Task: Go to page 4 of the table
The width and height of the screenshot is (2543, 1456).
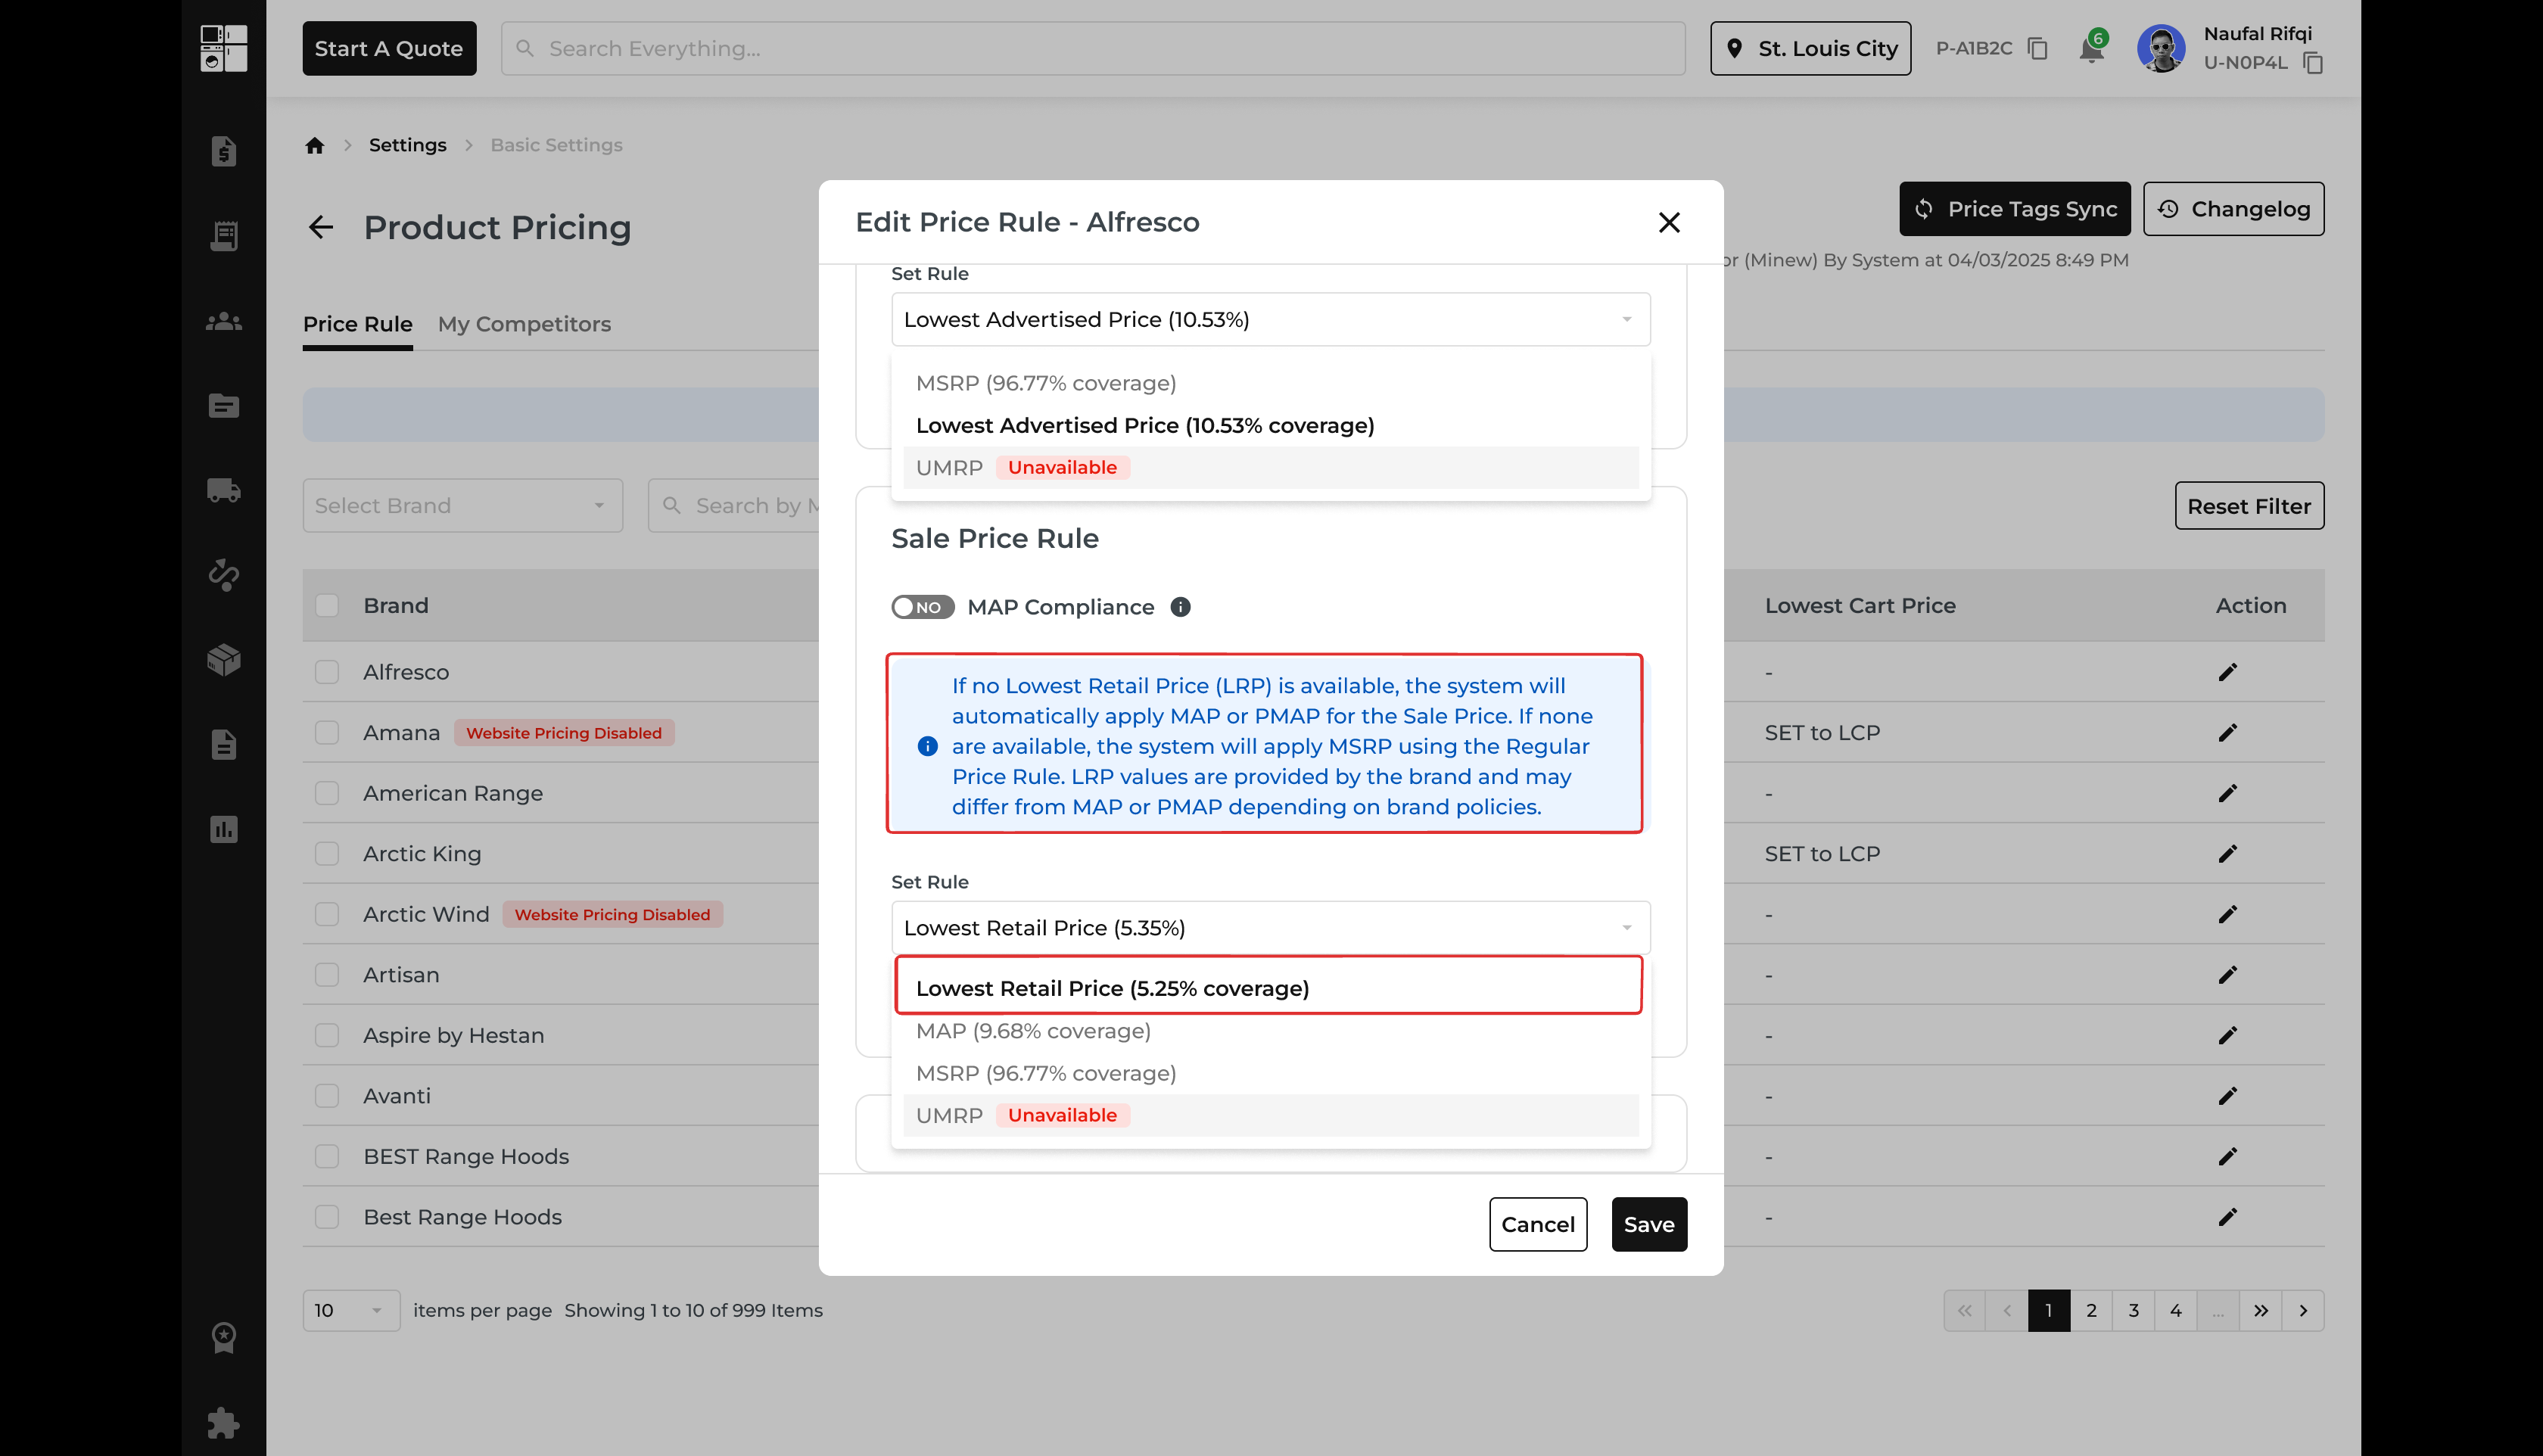Action: (2175, 1310)
